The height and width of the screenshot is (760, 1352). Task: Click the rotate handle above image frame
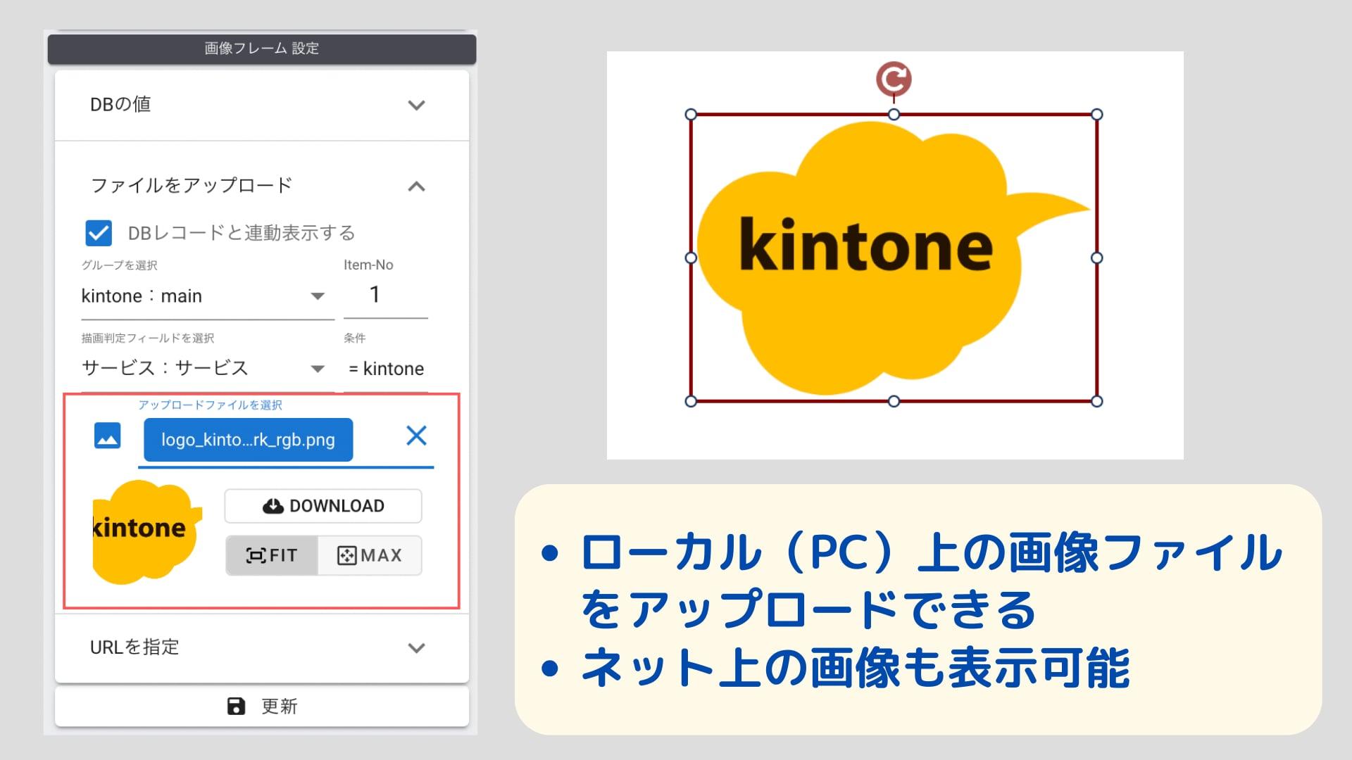coord(894,79)
